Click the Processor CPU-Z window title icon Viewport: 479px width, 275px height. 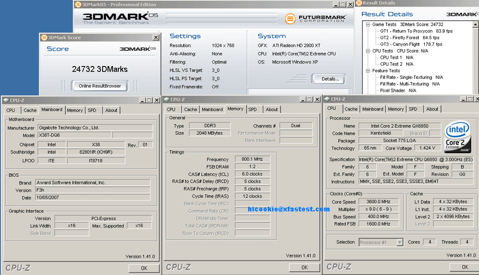(327, 99)
